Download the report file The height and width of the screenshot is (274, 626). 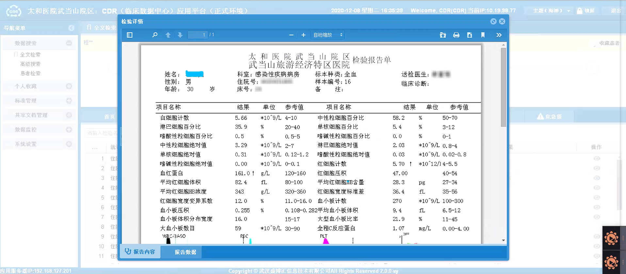coord(470,35)
